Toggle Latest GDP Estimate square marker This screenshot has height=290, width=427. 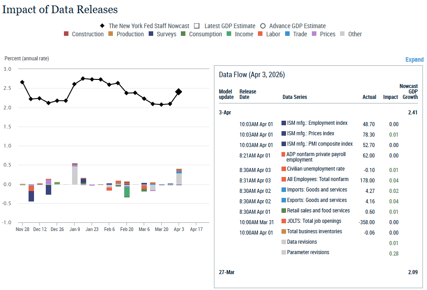197,26
